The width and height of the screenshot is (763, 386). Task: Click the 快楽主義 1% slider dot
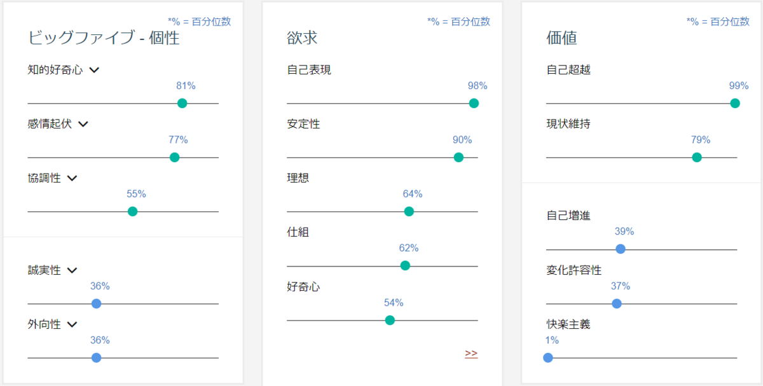click(x=548, y=357)
